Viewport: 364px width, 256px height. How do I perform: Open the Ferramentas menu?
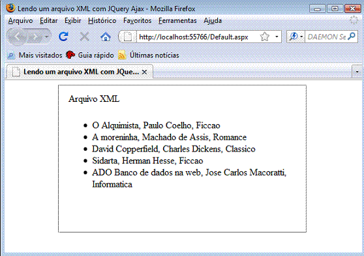coord(177,21)
